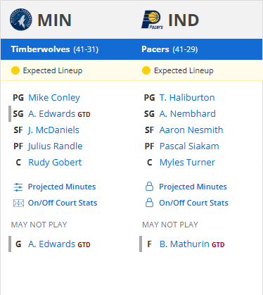Select Pascal Siakam at power forward
This screenshot has height=295, width=263.
pyautogui.click(x=189, y=146)
